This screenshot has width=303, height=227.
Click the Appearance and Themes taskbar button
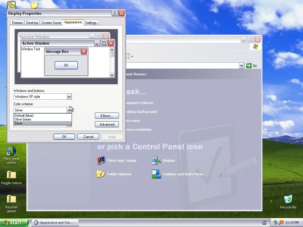coord(55,223)
